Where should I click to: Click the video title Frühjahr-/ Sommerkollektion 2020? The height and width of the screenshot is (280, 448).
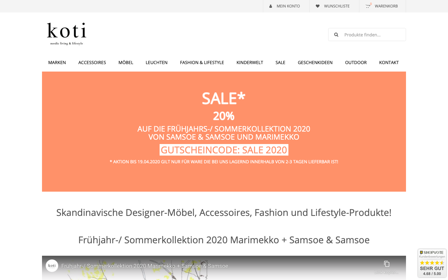click(145, 266)
